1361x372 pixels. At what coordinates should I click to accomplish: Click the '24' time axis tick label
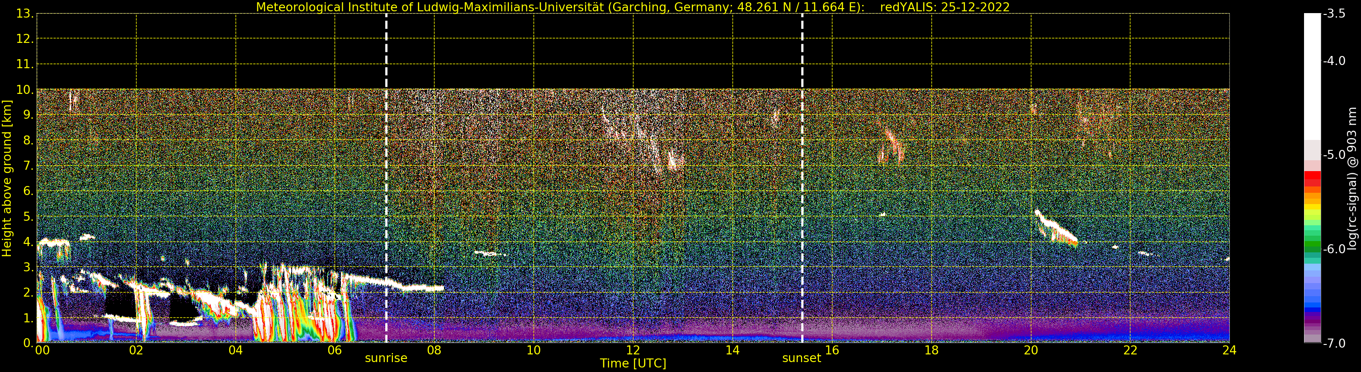[x=1229, y=350]
